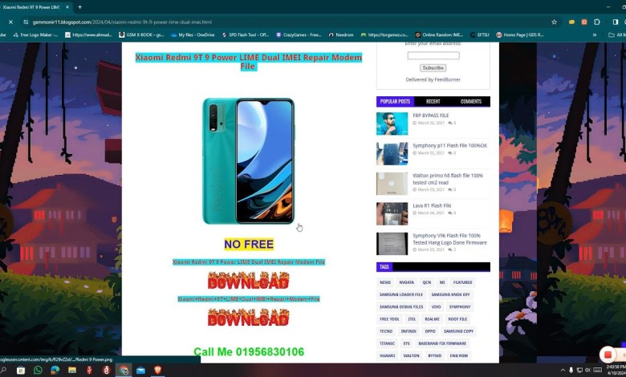Switch to the Comments tab in sidebar
The width and height of the screenshot is (626, 377).
(x=471, y=102)
